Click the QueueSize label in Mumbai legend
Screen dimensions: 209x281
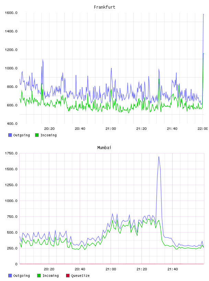pyautogui.click(x=80, y=275)
